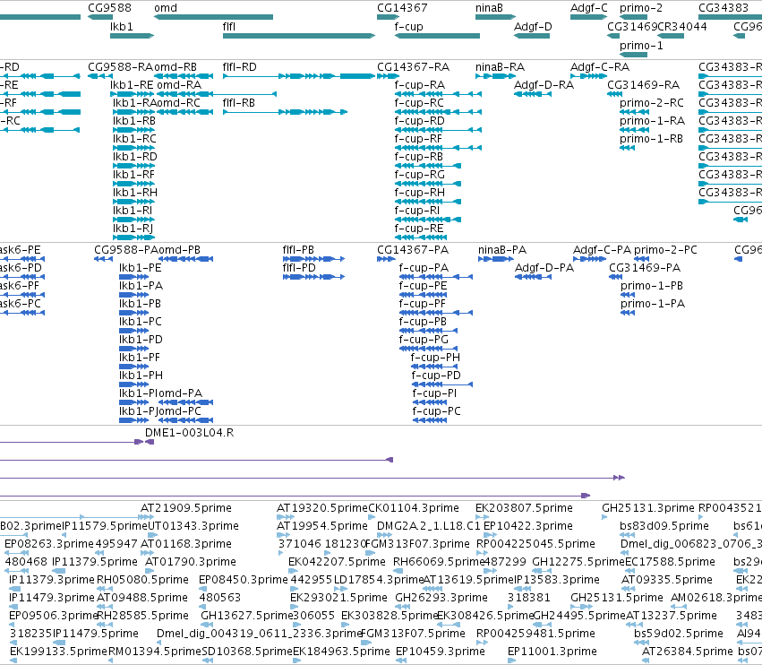Select the primo-1-PB protein label
Image resolution: width=762 pixels, height=665 pixels.
coord(652,286)
